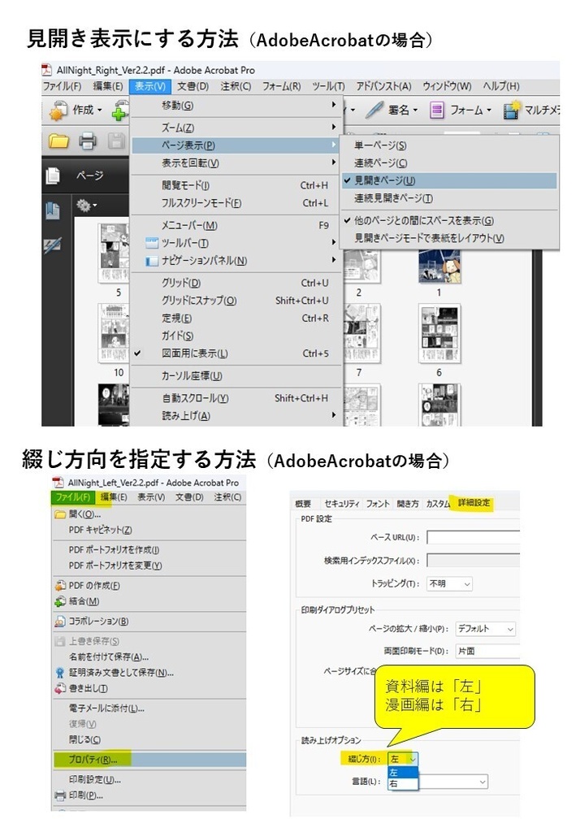This screenshot has height=832, width=576.
Task: Click the Search Index file (検索用インデックスファイル) field
Action: [x=473, y=561]
